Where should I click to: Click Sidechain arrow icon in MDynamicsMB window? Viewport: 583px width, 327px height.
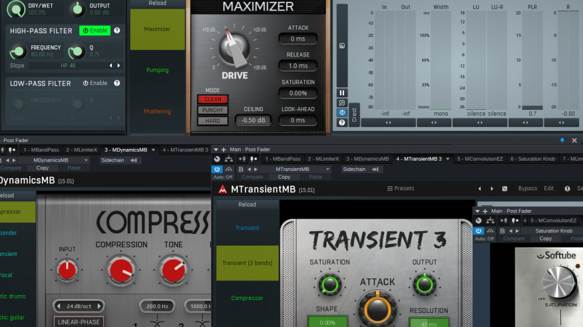[x=134, y=161]
